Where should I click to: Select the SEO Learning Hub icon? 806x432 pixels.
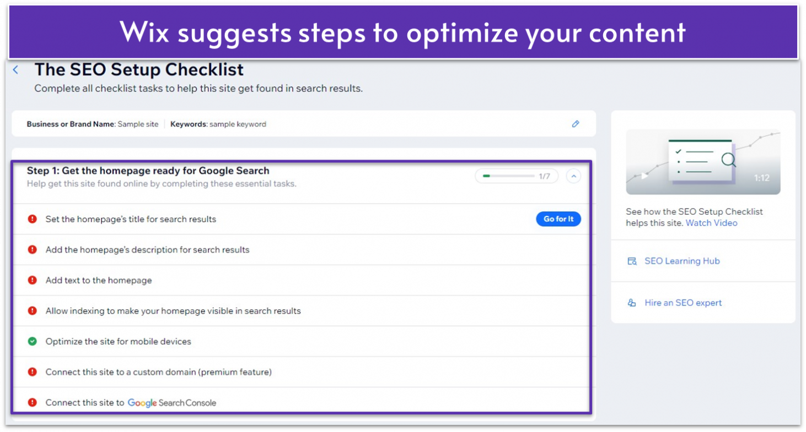[632, 261]
